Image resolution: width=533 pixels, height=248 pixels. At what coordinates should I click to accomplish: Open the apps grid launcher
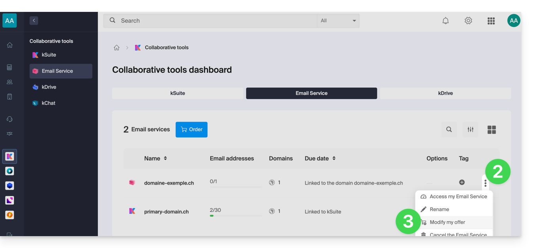click(x=491, y=21)
